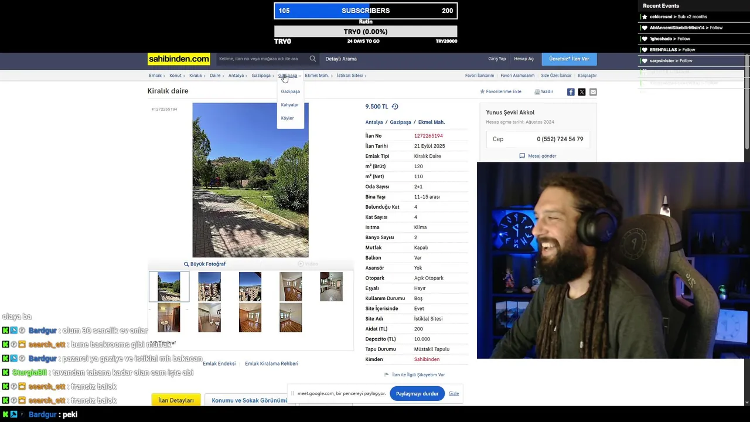Screen dimensions: 750x422
Task: Click the red Sahibinden value in the Kimden row
Action: pos(427,359)
